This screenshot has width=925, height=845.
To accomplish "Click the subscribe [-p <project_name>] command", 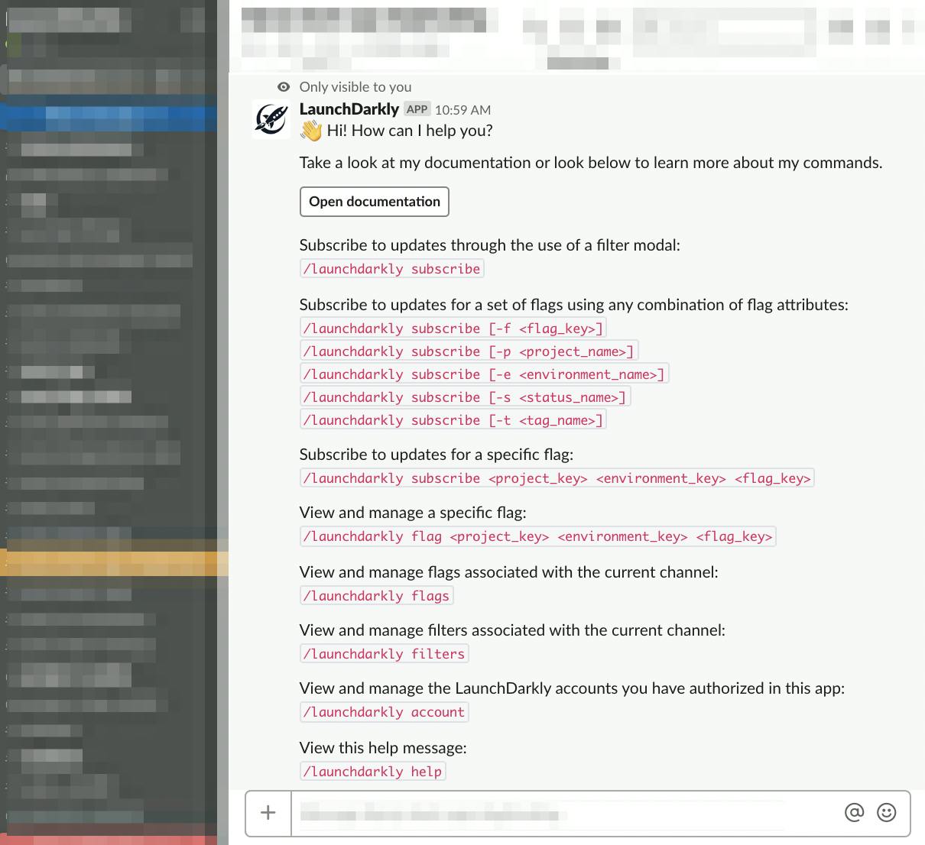I will tap(469, 351).
